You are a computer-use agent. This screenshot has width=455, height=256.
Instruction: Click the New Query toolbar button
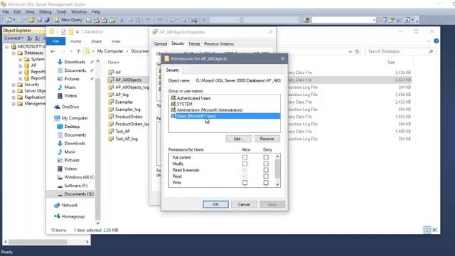68,20
